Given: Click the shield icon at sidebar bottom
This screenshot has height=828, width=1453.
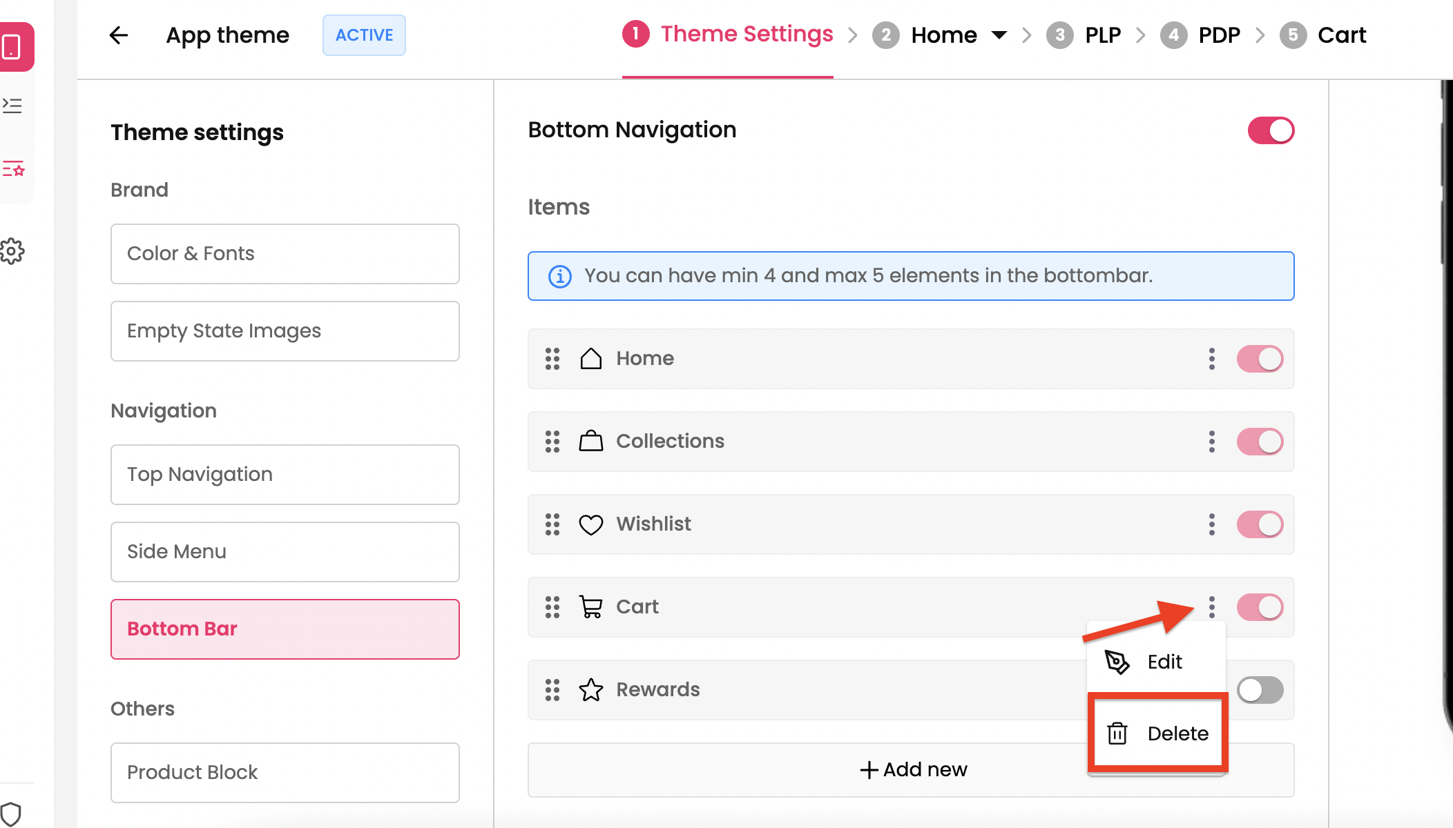Looking at the screenshot, I should pos(11,814).
